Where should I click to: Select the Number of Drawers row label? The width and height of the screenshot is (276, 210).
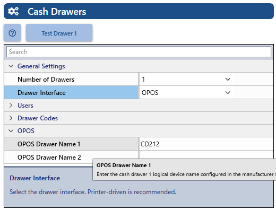(x=46, y=80)
